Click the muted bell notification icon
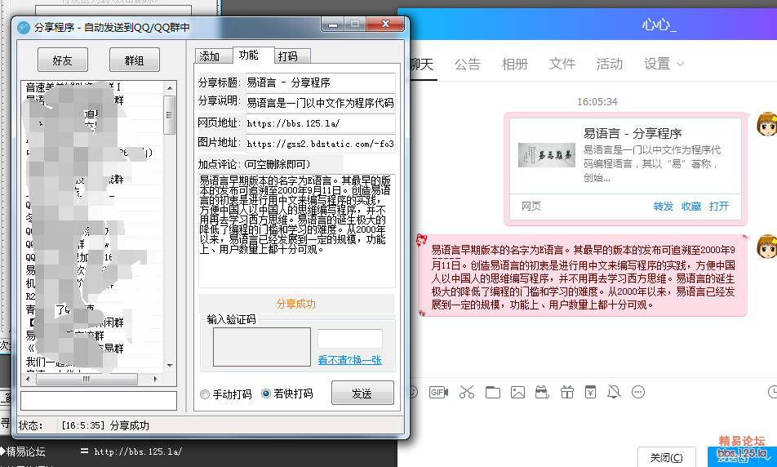The height and width of the screenshot is (467, 777). pyautogui.click(x=614, y=392)
